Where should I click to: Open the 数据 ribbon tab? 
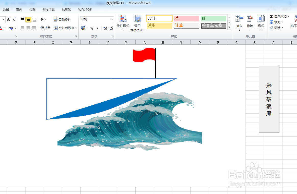[x=6, y=9]
